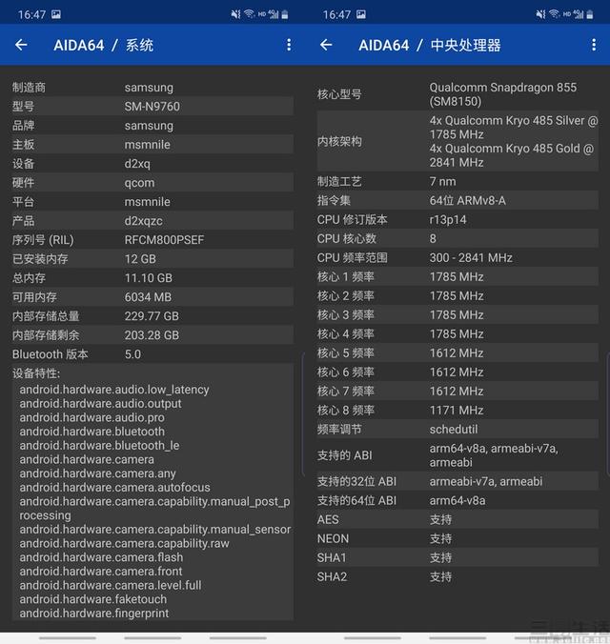Screen dimensions: 610x644
Task: Tap back arrow on AIDA64 中央处理器 screen
Action: point(326,45)
